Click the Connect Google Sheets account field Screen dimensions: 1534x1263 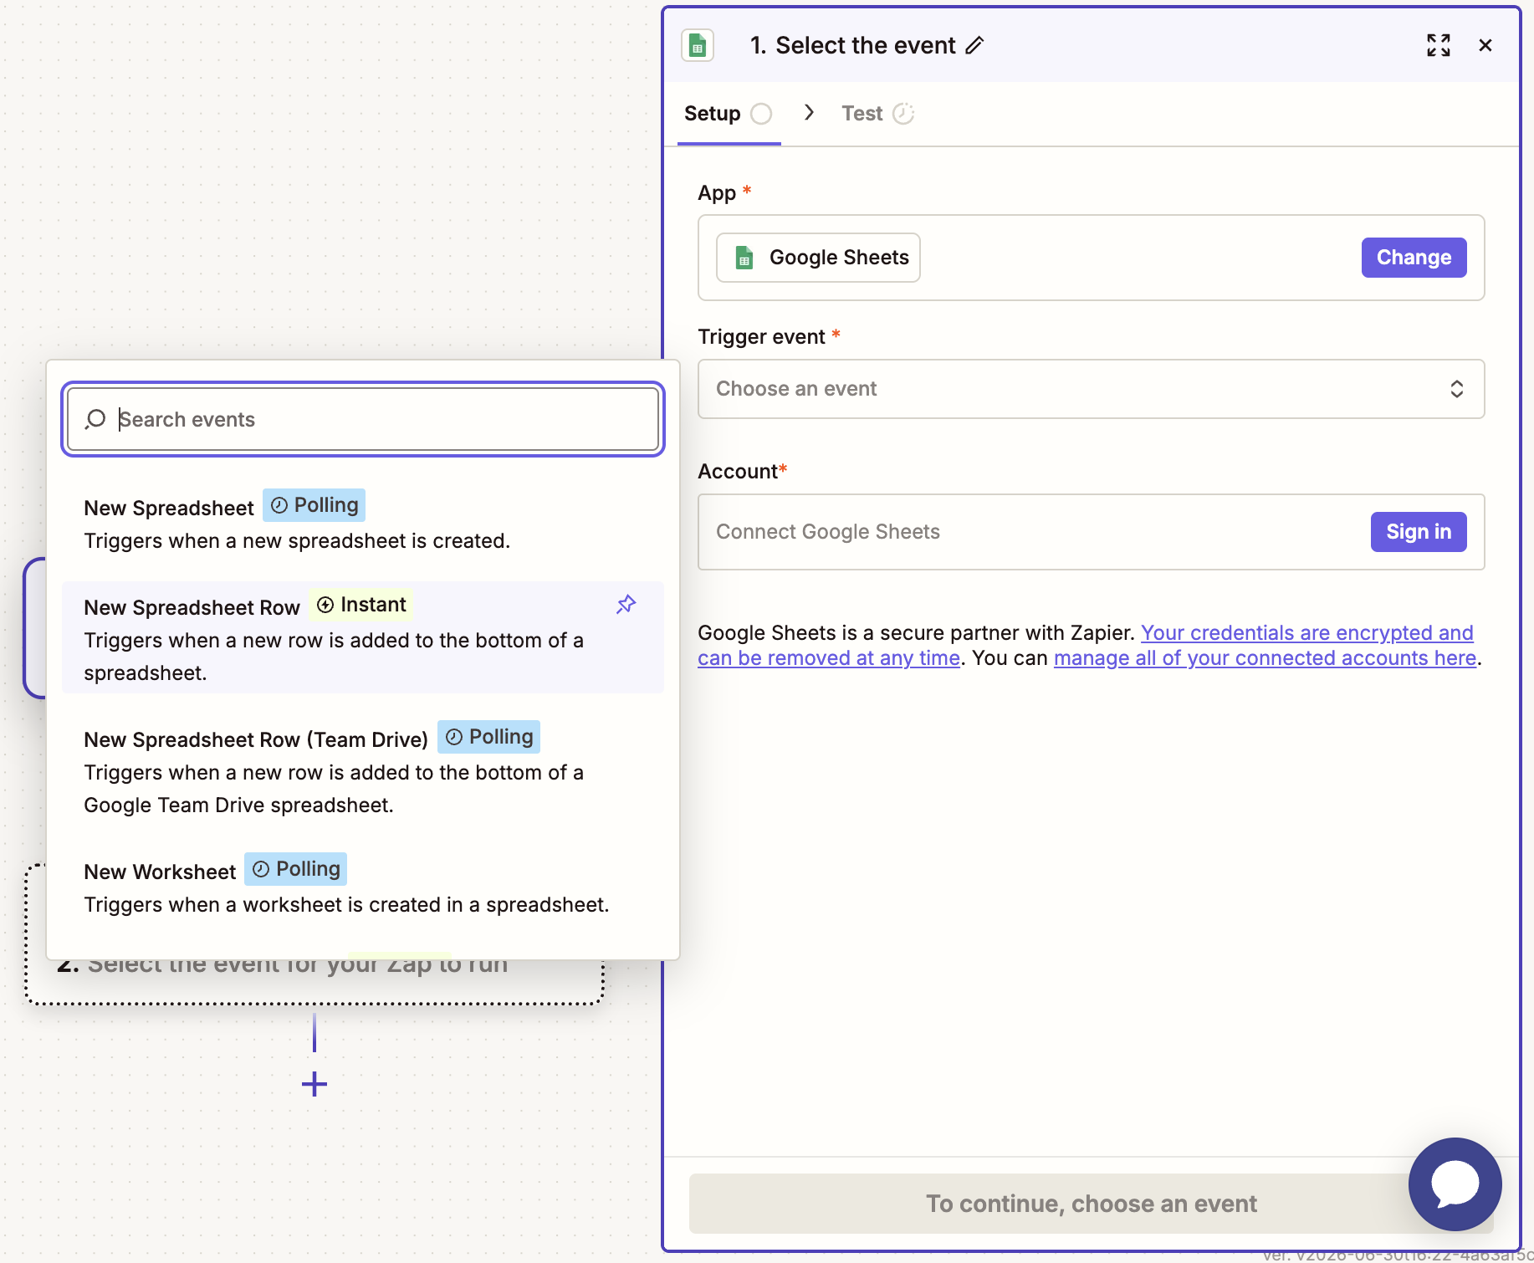(1091, 532)
